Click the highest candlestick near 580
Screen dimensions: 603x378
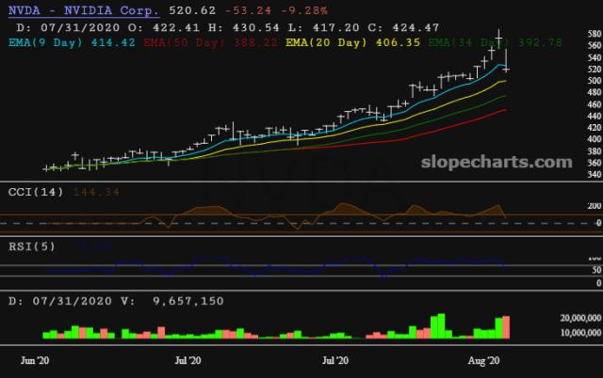pos(498,39)
